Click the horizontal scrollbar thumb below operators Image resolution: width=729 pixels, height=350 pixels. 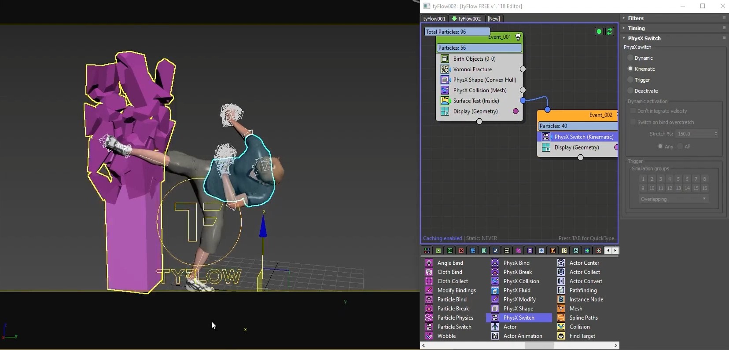[539, 346]
